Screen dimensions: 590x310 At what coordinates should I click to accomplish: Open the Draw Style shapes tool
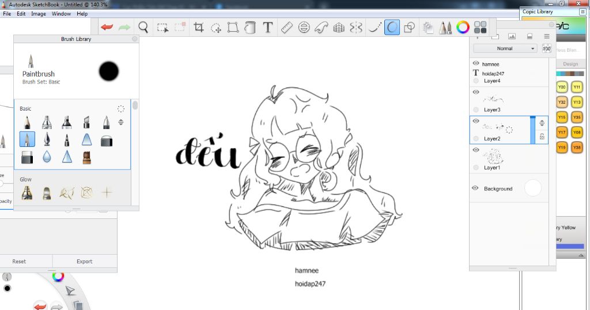click(x=410, y=27)
